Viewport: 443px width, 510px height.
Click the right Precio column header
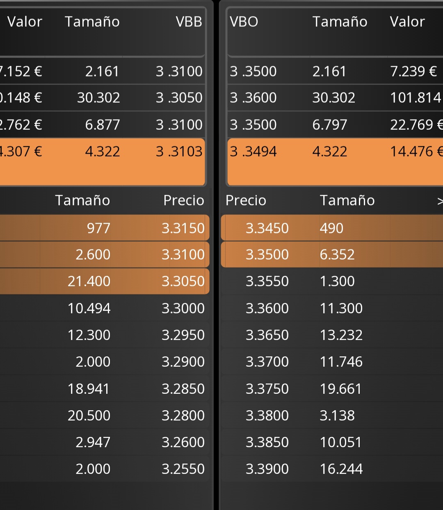(x=246, y=200)
